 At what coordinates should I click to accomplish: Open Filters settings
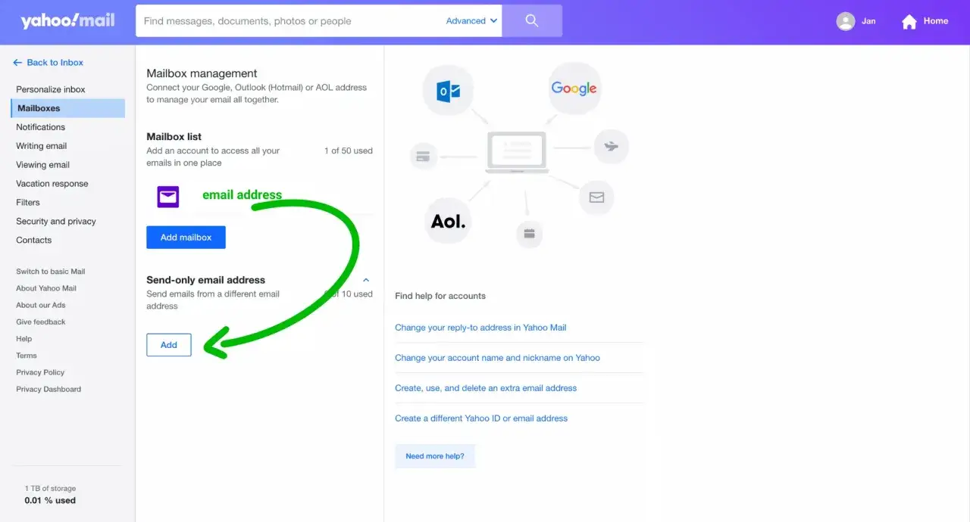click(x=28, y=203)
